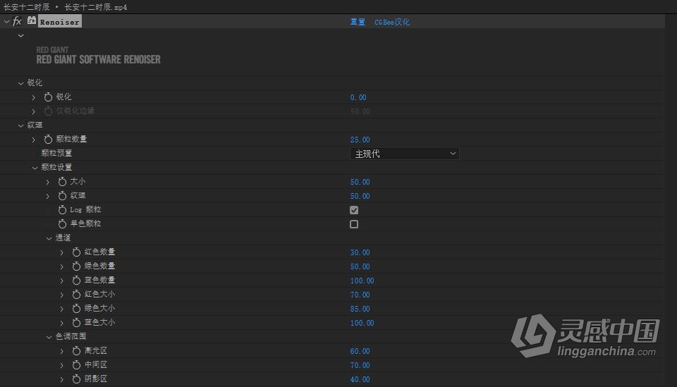Click the 红色大小 value 70.00
The width and height of the screenshot is (677, 387).
[360, 295]
